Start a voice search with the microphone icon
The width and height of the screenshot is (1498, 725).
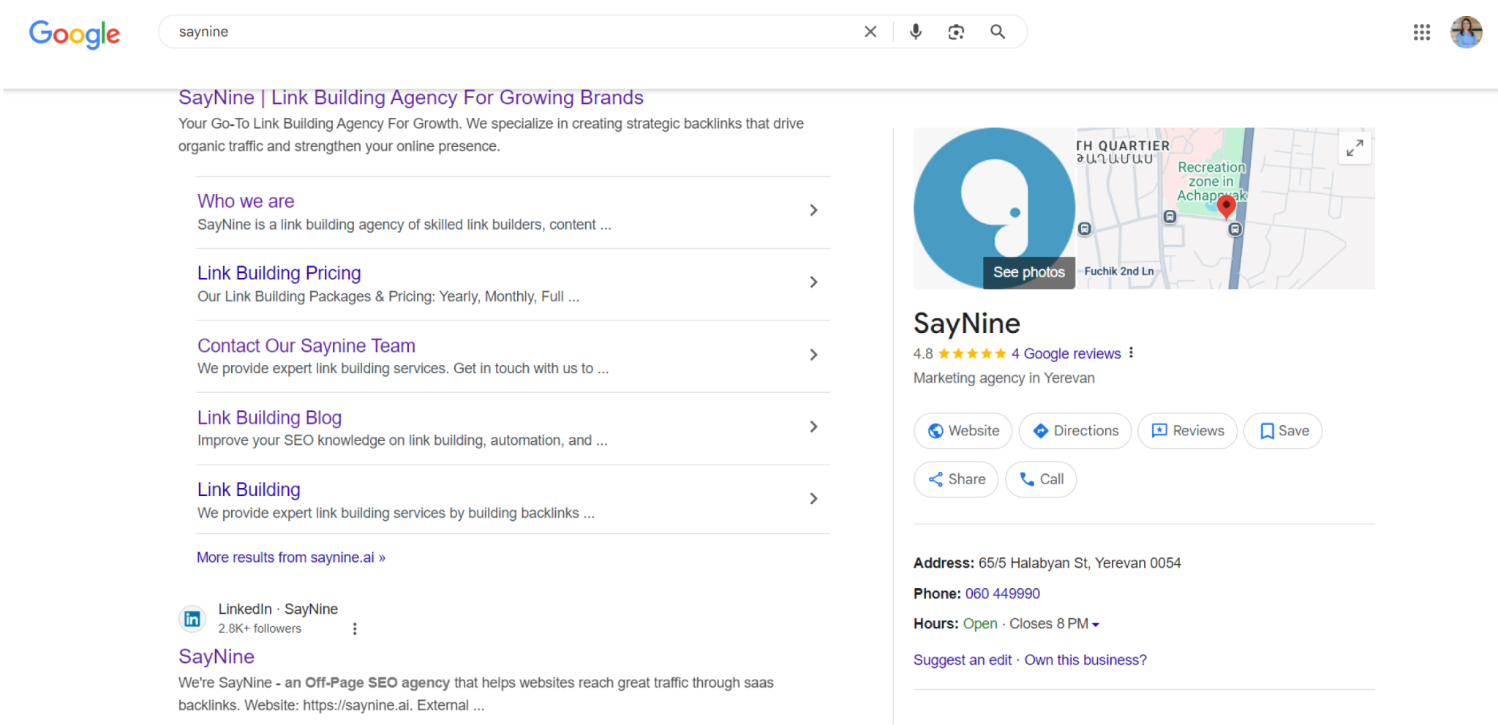click(915, 31)
